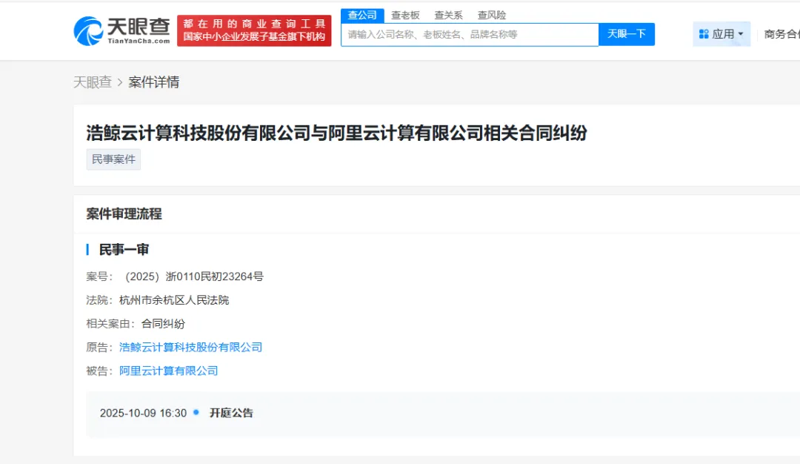This screenshot has width=800, height=464.
Task: Open plaintiff 浩鲸云计算科技股份有限公司 link
Action: tap(191, 347)
